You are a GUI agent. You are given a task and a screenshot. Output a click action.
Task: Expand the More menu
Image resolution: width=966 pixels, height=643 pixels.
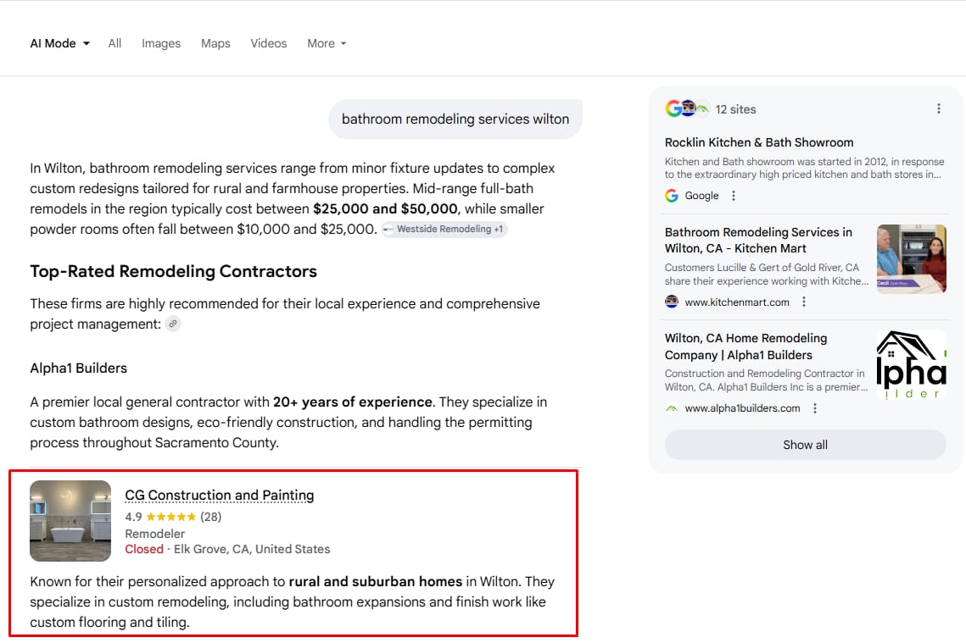[x=327, y=44]
